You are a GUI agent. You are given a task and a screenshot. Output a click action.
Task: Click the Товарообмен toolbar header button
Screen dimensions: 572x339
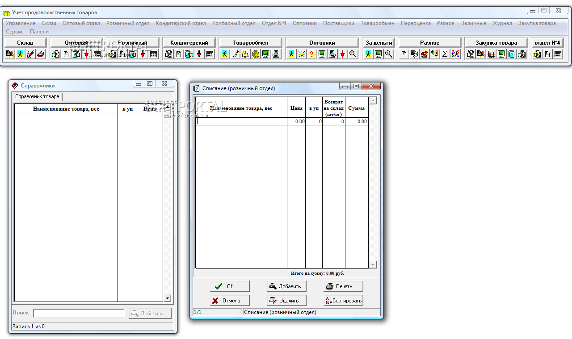[x=251, y=43]
